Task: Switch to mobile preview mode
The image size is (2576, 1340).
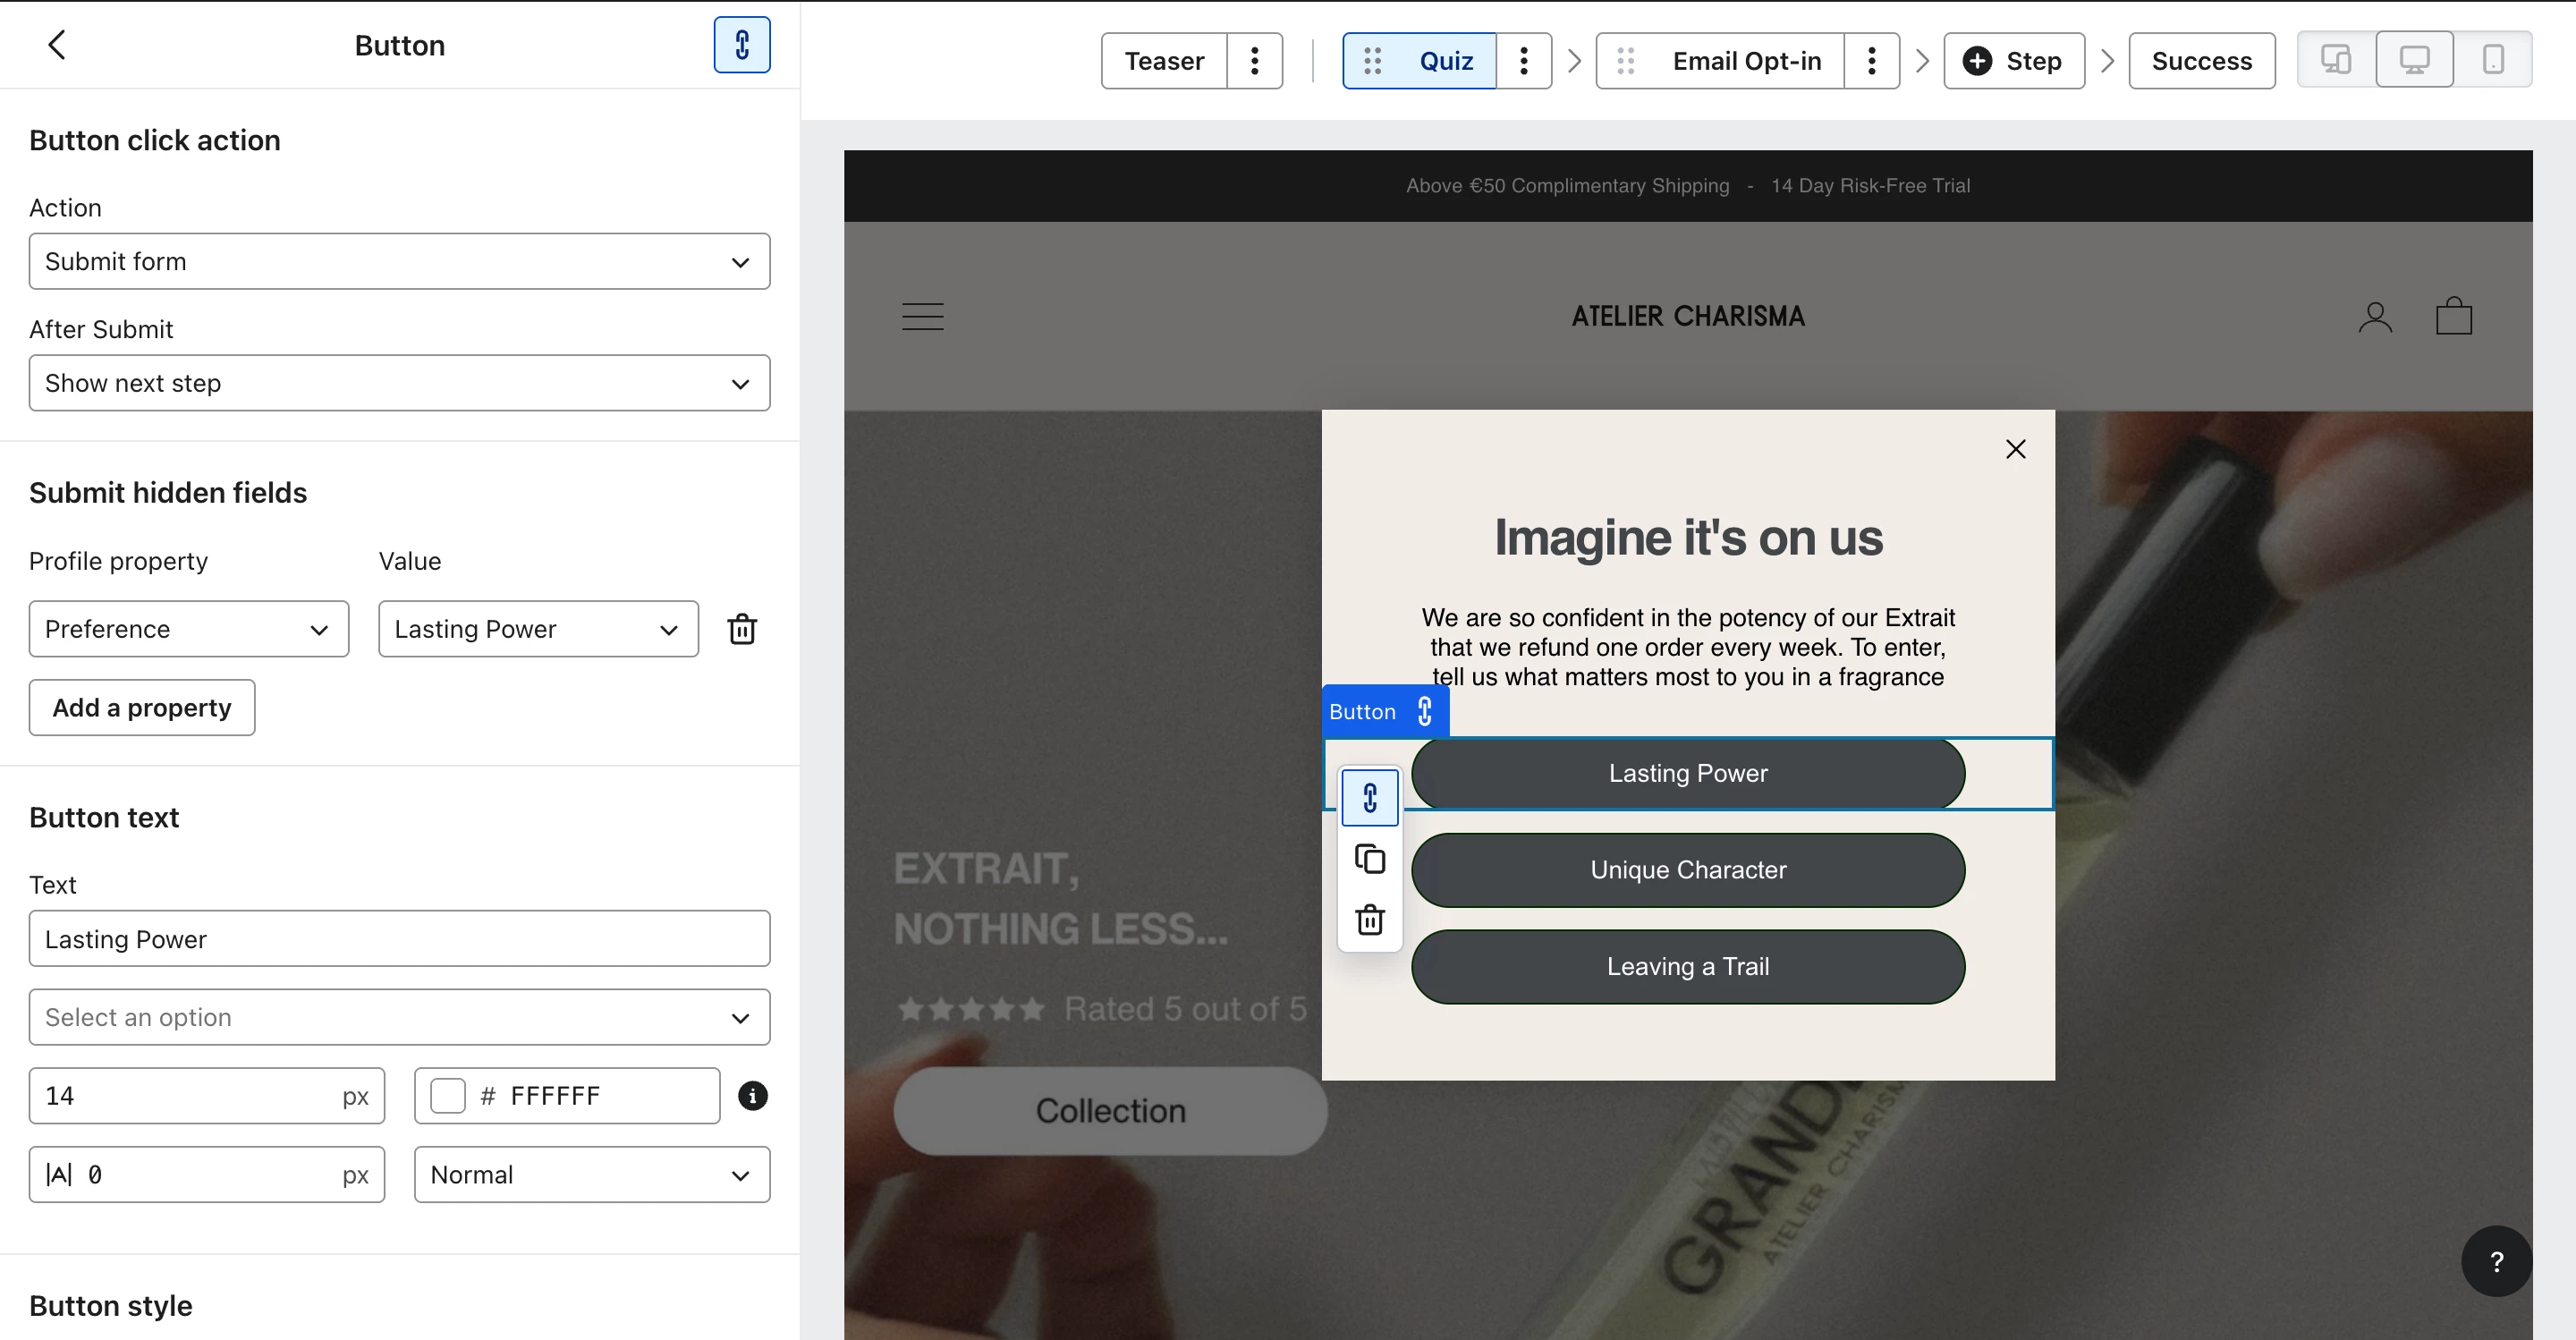Action: pos(2492,60)
